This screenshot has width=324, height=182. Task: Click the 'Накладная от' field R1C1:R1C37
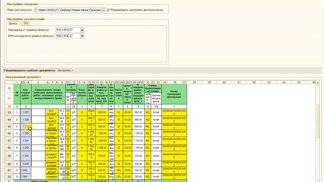point(68,30)
